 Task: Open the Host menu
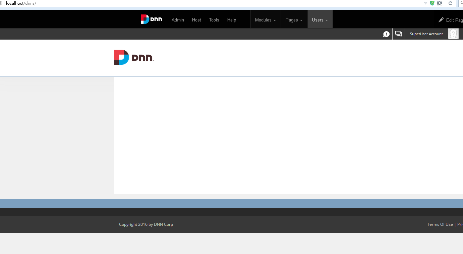point(196,20)
